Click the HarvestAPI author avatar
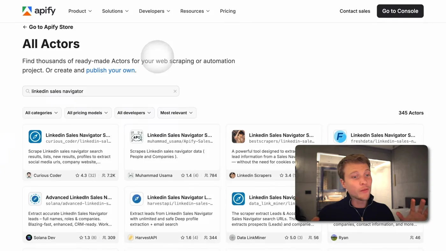Image resolution: width=446 pixels, height=251 pixels. click(131, 238)
